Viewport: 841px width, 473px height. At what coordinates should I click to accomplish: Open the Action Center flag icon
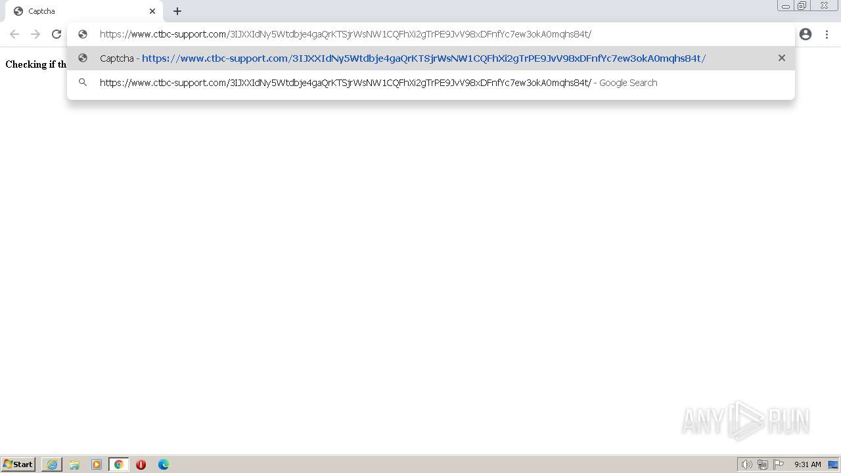[779, 464]
